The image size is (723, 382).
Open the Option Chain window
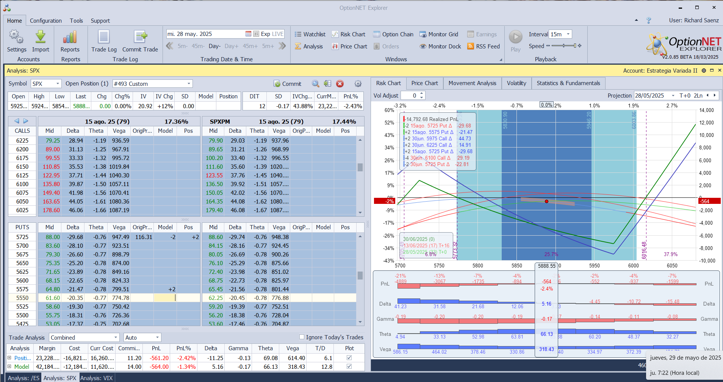tap(393, 34)
